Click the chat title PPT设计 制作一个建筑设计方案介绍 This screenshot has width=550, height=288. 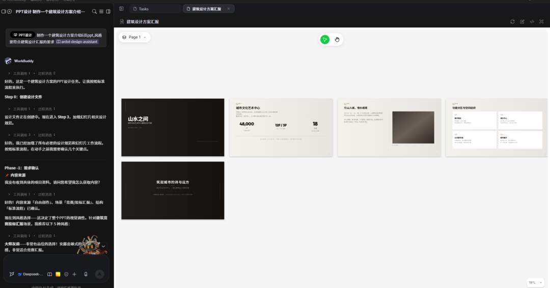(50, 12)
